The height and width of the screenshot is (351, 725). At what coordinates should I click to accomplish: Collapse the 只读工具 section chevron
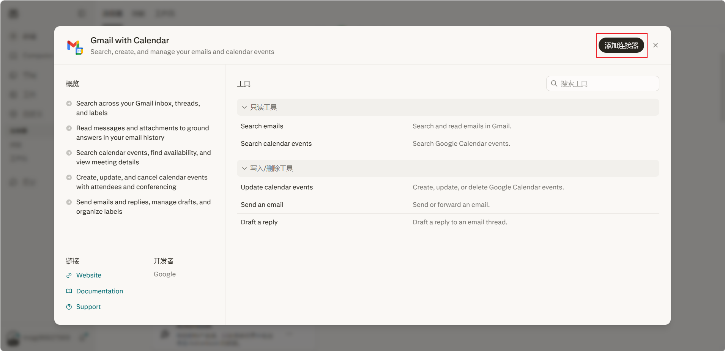point(244,107)
